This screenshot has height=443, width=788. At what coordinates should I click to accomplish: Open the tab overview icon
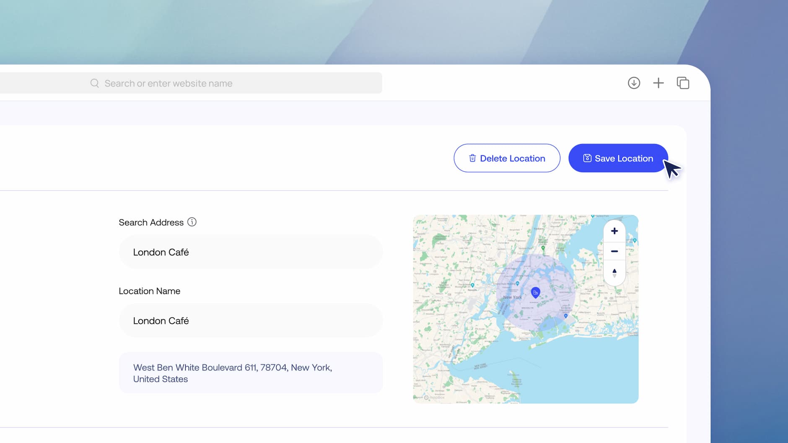point(683,83)
